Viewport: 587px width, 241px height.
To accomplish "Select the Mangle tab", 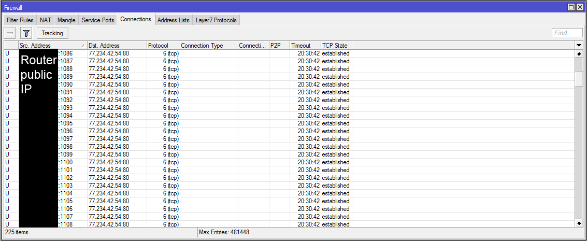I will [66, 20].
